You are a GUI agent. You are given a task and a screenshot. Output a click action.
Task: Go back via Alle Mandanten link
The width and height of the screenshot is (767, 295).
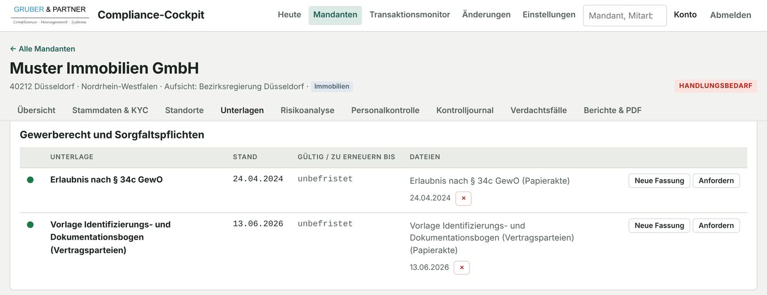click(x=43, y=49)
